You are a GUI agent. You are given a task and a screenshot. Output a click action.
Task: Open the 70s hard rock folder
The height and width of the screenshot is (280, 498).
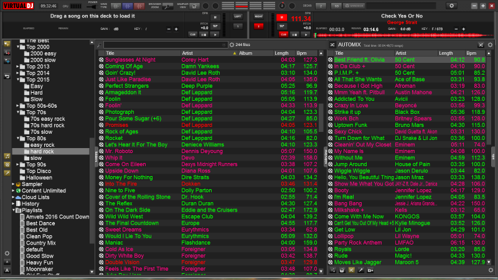point(47,125)
